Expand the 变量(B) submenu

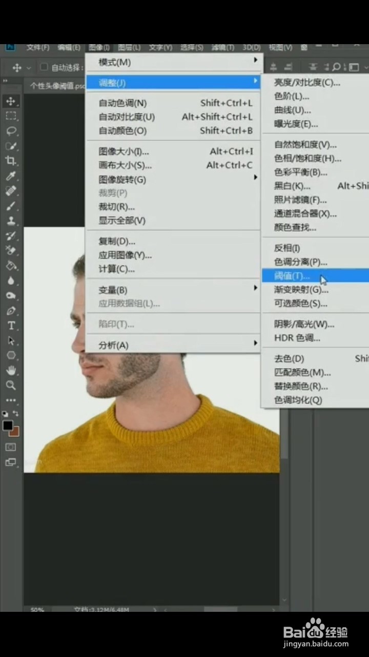[x=174, y=289]
